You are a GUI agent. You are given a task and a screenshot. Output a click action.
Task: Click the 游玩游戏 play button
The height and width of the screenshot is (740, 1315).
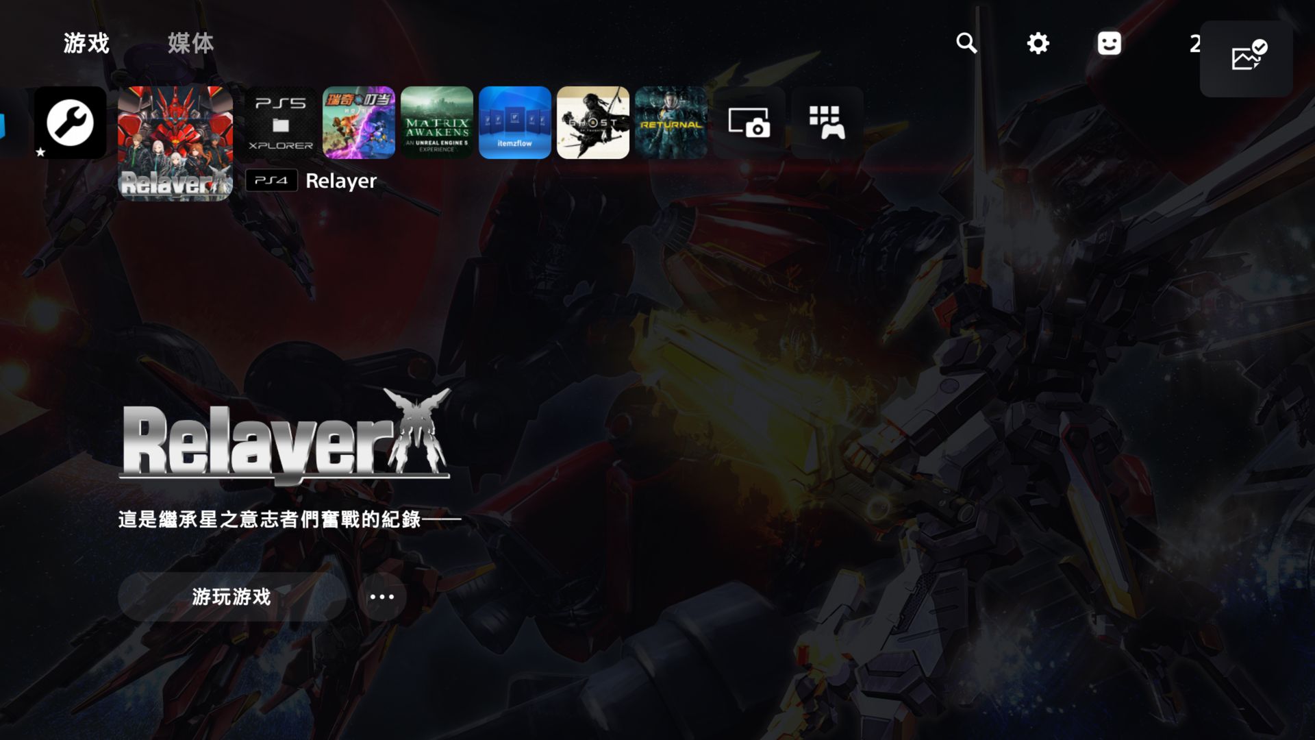pyautogui.click(x=231, y=597)
